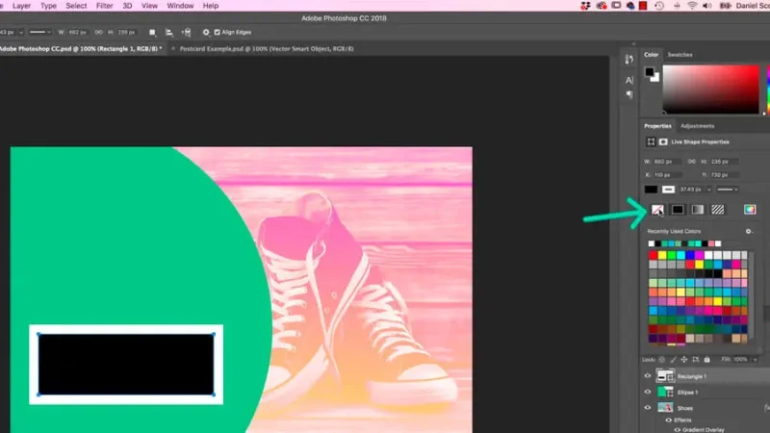Close the Postcard Example.psd tab

pos(173,49)
